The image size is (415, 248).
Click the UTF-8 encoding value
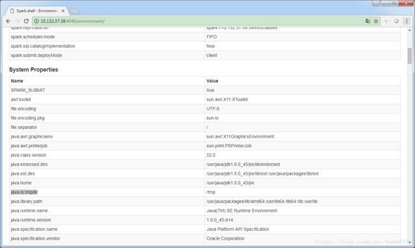[213, 108]
